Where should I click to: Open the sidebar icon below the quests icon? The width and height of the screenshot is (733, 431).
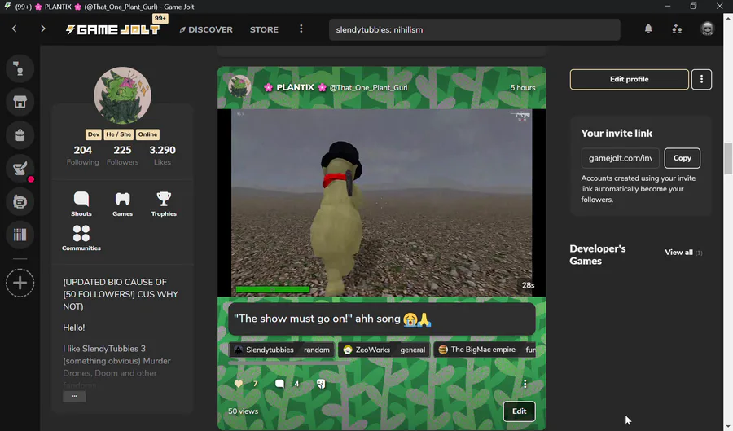pyautogui.click(x=20, y=202)
